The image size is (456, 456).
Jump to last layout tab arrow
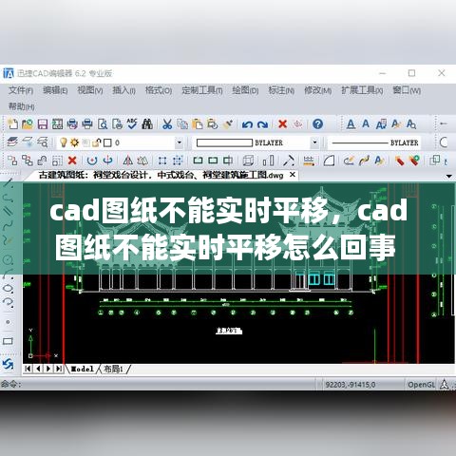pyautogui.click(x=59, y=369)
